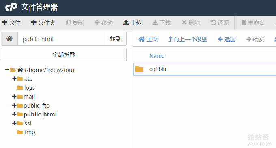The width and height of the screenshot is (276, 148).
Task: Select the public_html folder in tree
Action: (x=40, y=114)
